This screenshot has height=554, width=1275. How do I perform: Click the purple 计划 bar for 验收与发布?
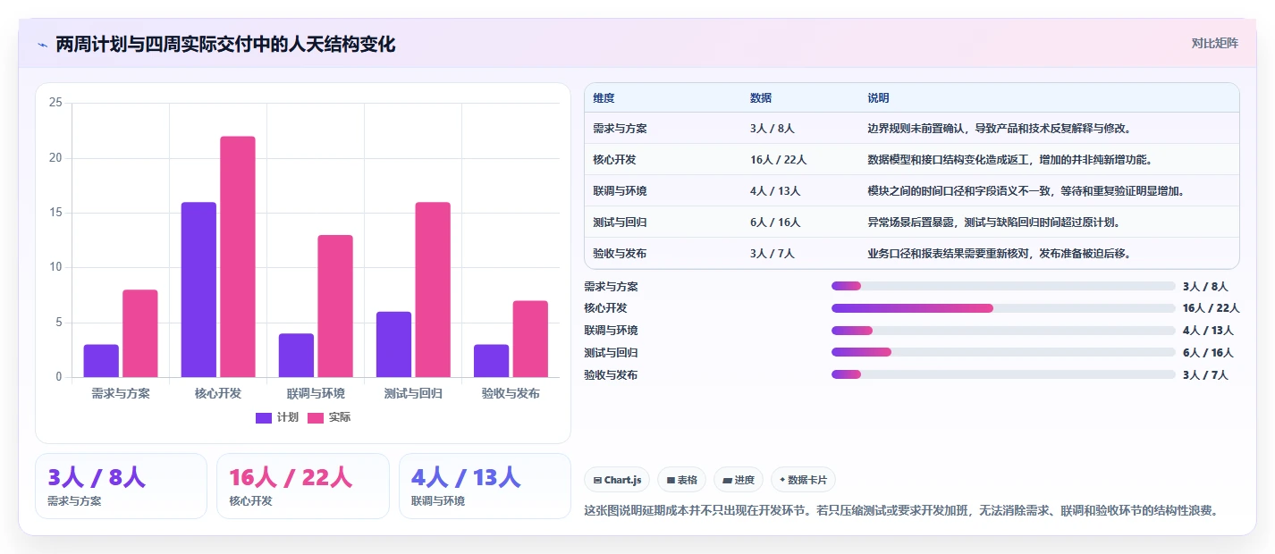[x=491, y=361]
